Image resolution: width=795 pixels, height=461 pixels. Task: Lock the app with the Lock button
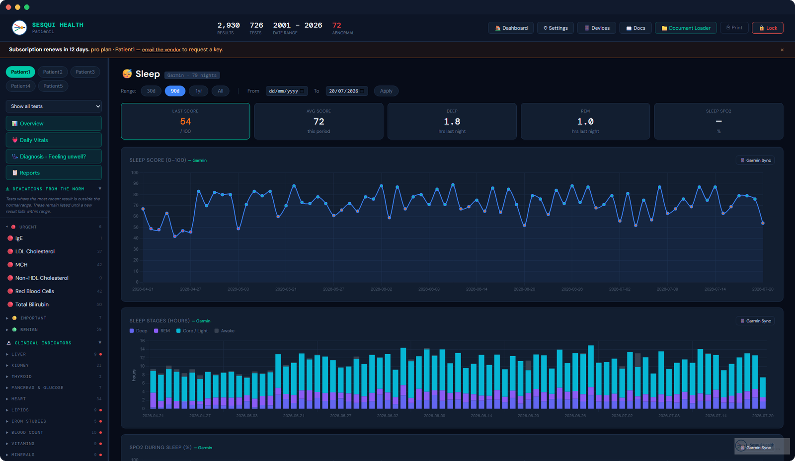coord(768,28)
